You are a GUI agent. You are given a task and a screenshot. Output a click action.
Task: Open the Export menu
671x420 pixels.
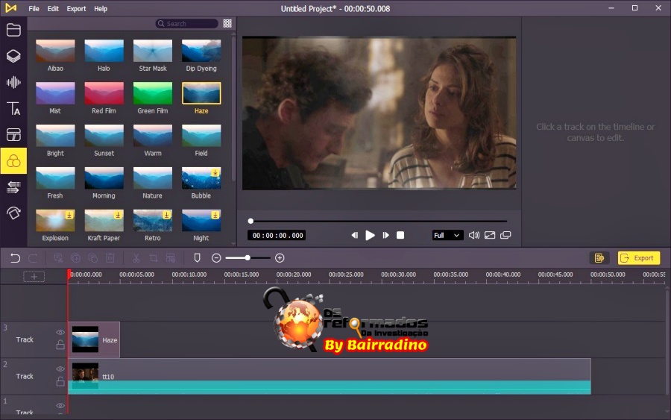(76, 8)
